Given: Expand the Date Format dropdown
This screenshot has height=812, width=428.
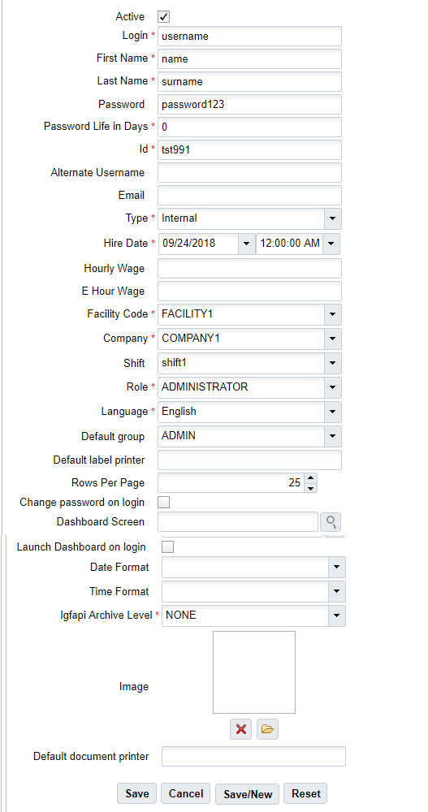Looking at the screenshot, I should [x=337, y=567].
